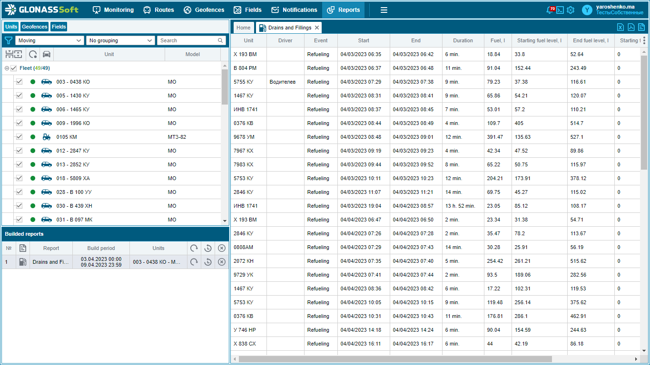Viewport: 650px width, 365px height.
Task: Change period for Drains and Fillings row
Action: (208, 262)
